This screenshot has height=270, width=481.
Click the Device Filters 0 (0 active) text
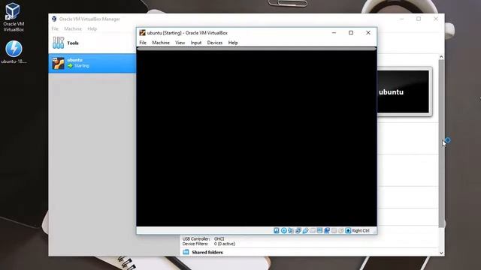coord(209,244)
